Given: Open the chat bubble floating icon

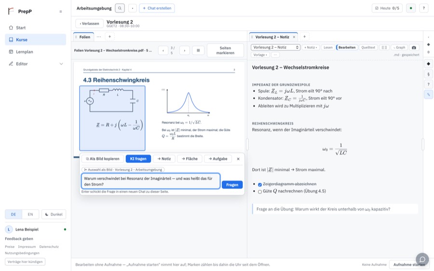Looking at the screenshot, I should click(422, 259).
